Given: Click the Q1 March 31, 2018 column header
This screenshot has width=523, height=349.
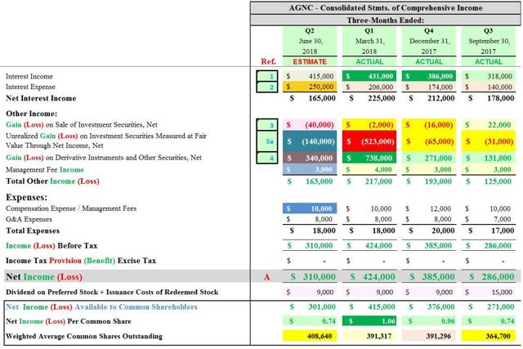Looking at the screenshot, I should click(x=369, y=41).
